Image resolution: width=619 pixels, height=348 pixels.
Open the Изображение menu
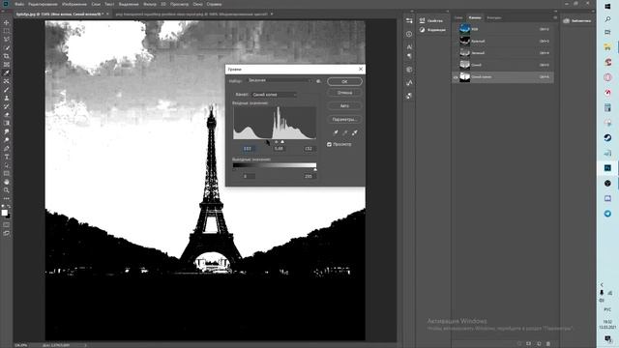74,4
